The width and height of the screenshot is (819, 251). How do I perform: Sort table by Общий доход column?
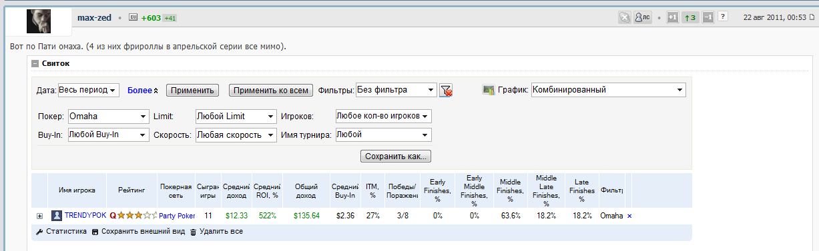pos(306,190)
